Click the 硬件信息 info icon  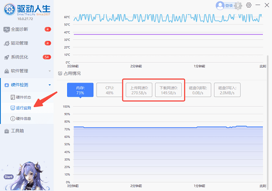coord(13,118)
